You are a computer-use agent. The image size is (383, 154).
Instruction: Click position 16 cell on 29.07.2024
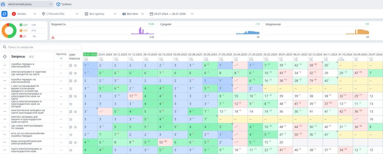point(376,119)
